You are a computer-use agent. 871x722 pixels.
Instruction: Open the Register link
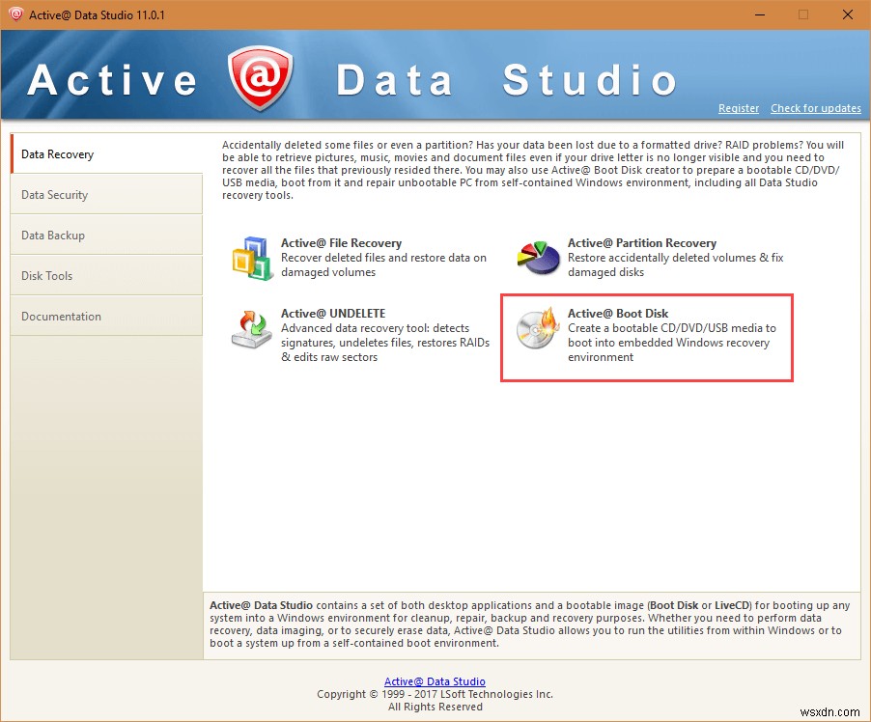739,108
